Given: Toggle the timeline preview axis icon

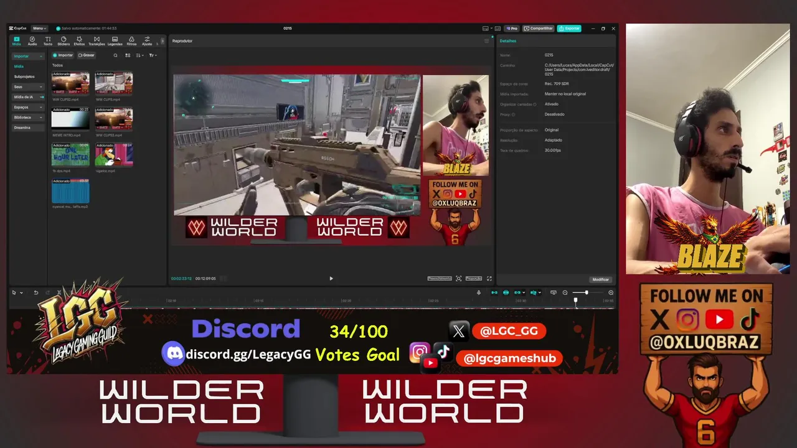Looking at the screenshot, I should (534, 292).
